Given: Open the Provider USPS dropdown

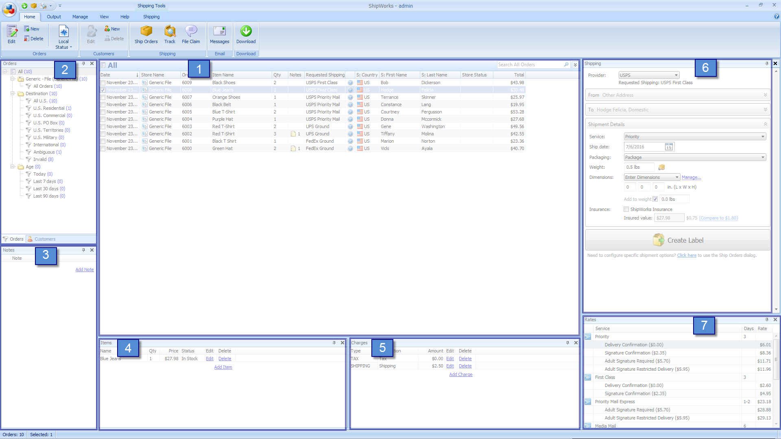Looking at the screenshot, I should tap(648, 75).
